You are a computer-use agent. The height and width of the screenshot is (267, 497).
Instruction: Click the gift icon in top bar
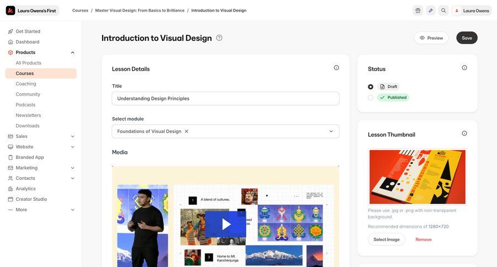[417, 10]
